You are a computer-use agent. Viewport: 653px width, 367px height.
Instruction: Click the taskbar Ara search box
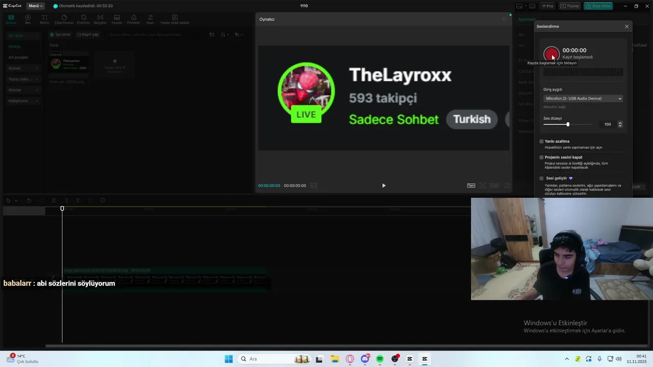[x=274, y=359]
